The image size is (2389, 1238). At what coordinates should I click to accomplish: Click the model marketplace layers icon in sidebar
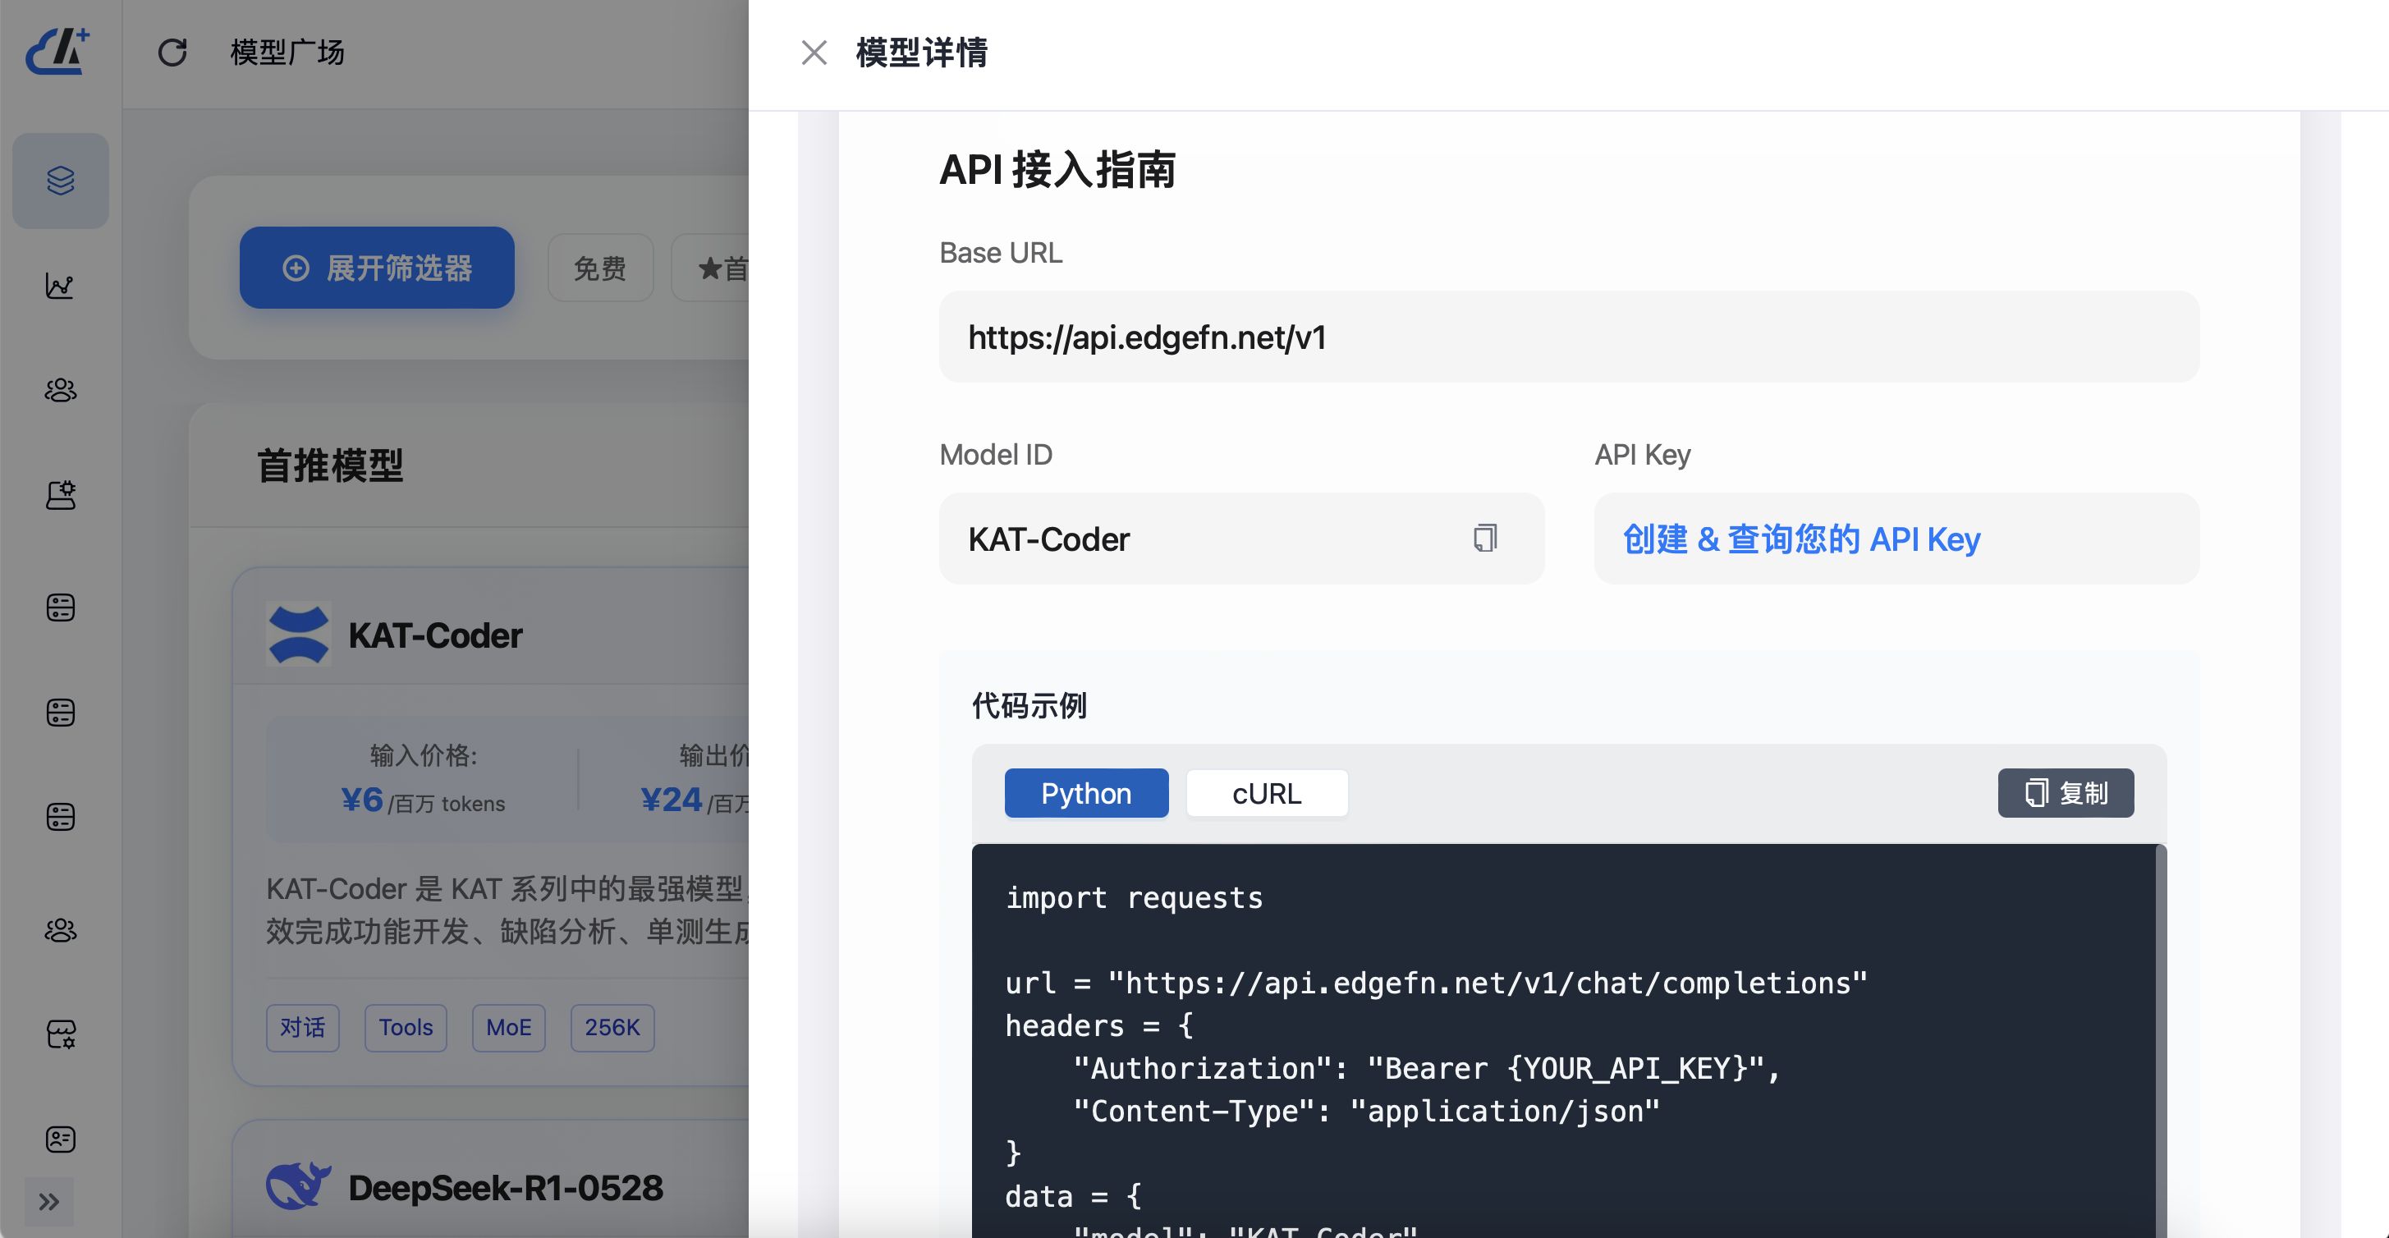point(60,180)
